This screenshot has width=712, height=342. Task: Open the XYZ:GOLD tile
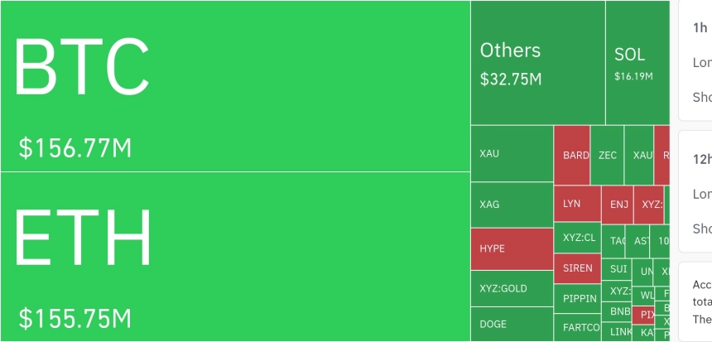click(x=512, y=288)
